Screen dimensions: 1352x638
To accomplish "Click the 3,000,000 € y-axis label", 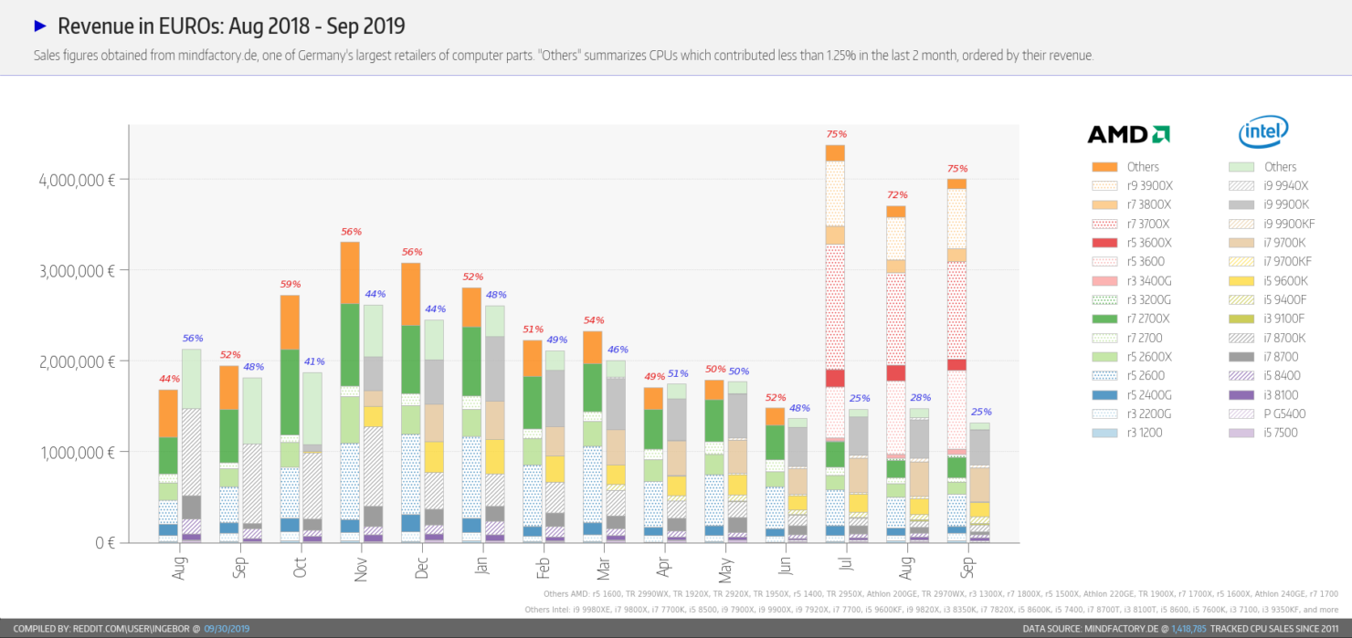I will click(77, 270).
